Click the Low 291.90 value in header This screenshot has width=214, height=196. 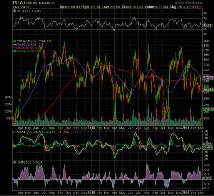[111, 7]
